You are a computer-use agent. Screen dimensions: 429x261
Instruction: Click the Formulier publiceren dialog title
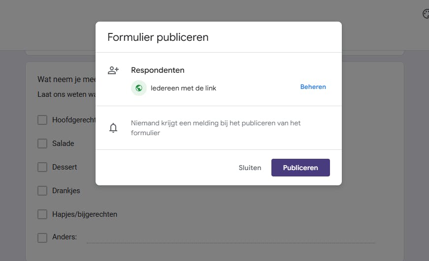click(x=158, y=37)
